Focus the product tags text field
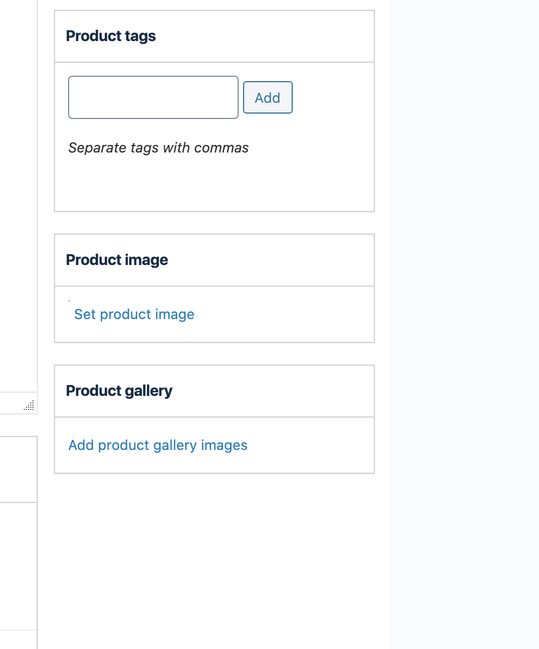 [153, 97]
